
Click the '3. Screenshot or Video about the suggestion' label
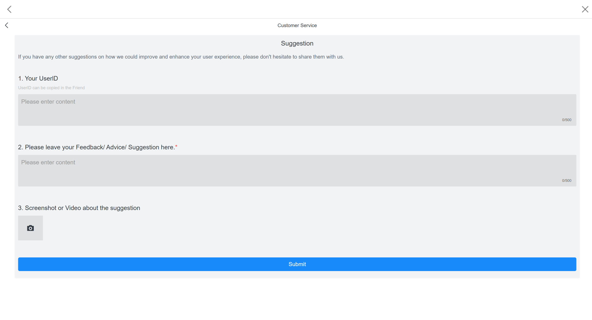(x=79, y=208)
